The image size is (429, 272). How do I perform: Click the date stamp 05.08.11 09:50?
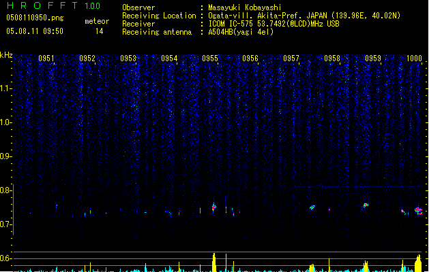35,31
